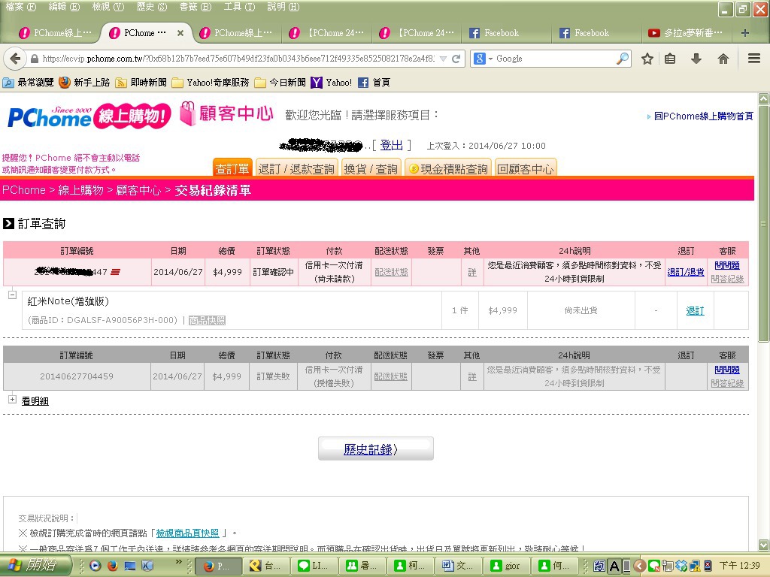Click show desktop quick launch icon

(130, 566)
